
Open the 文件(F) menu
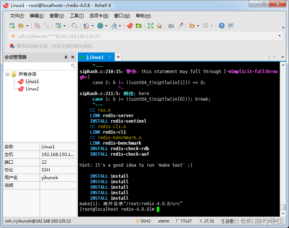17,16
